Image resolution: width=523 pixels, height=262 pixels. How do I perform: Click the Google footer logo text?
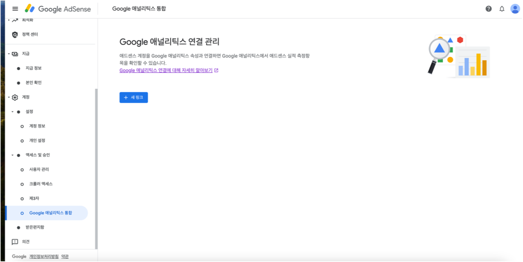coord(19,257)
